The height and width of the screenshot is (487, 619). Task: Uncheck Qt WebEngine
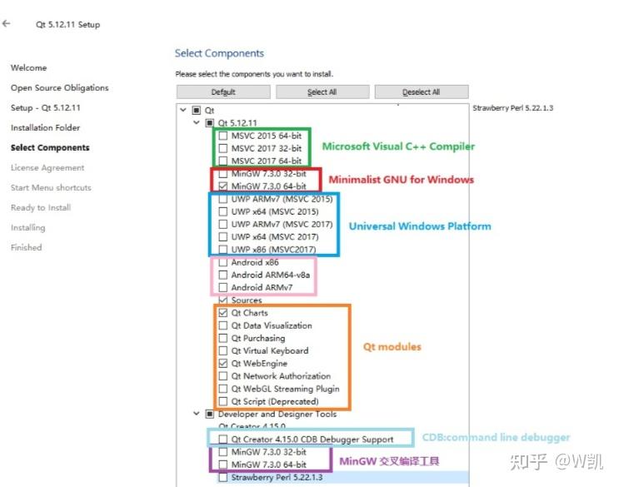pyautogui.click(x=223, y=363)
